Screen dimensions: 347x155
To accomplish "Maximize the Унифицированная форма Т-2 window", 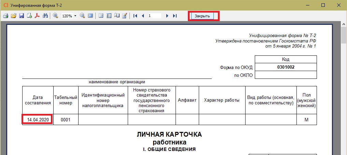I will pos(323,5).
